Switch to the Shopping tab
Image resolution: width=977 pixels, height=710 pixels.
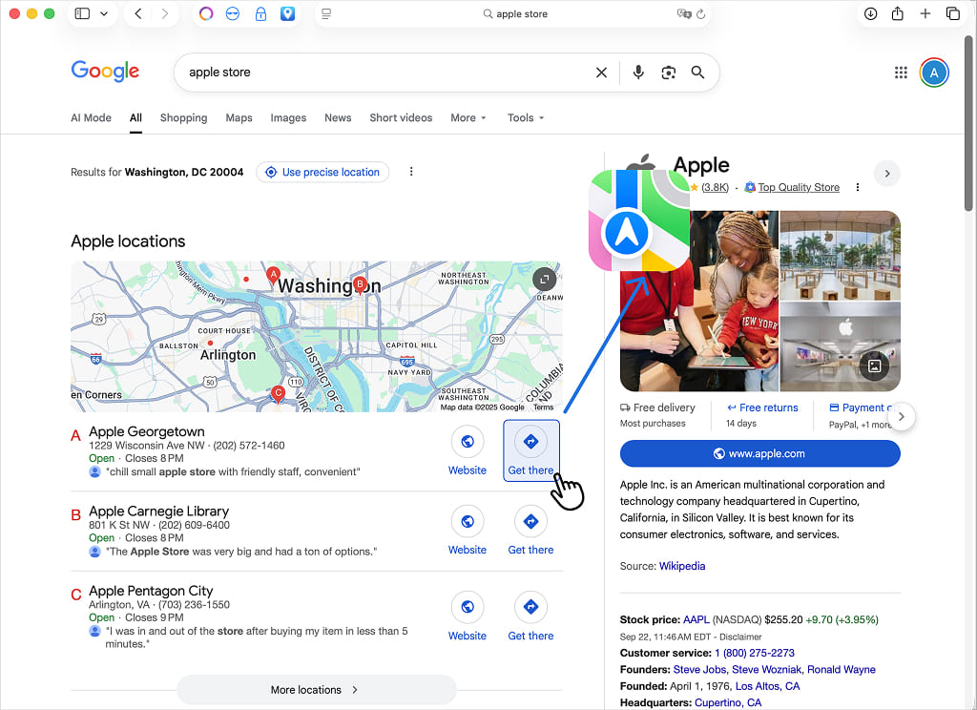coord(183,118)
